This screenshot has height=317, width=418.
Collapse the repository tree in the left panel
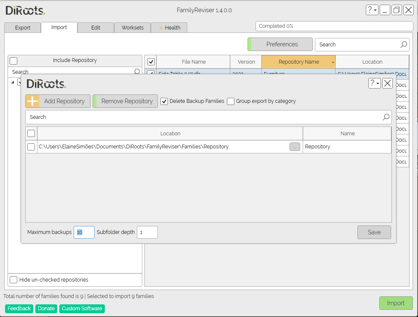(13, 82)
